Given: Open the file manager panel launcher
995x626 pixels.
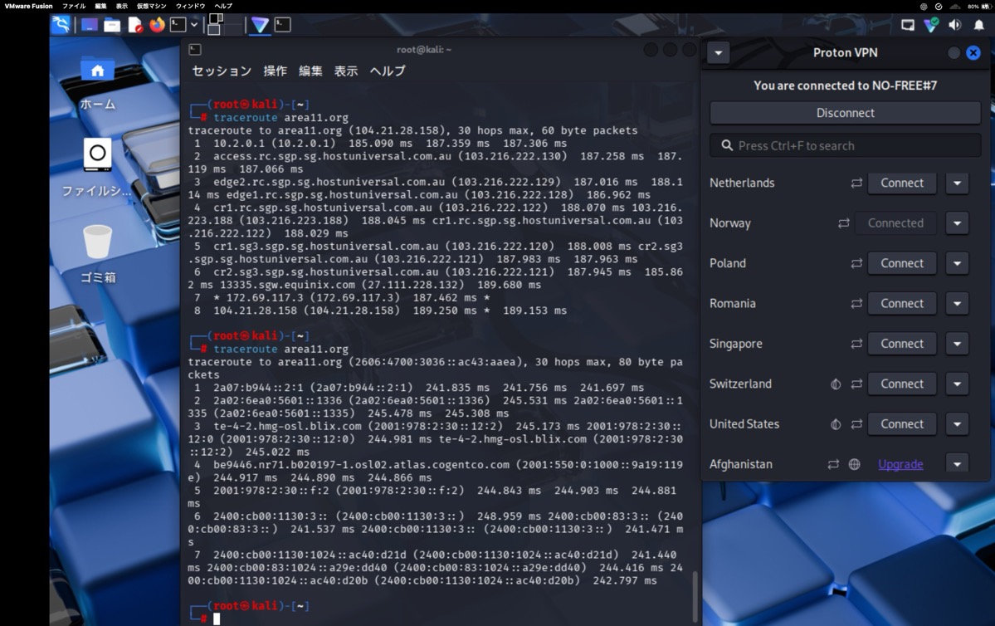Looking at the screenshot, I should (x=112, y=25).
